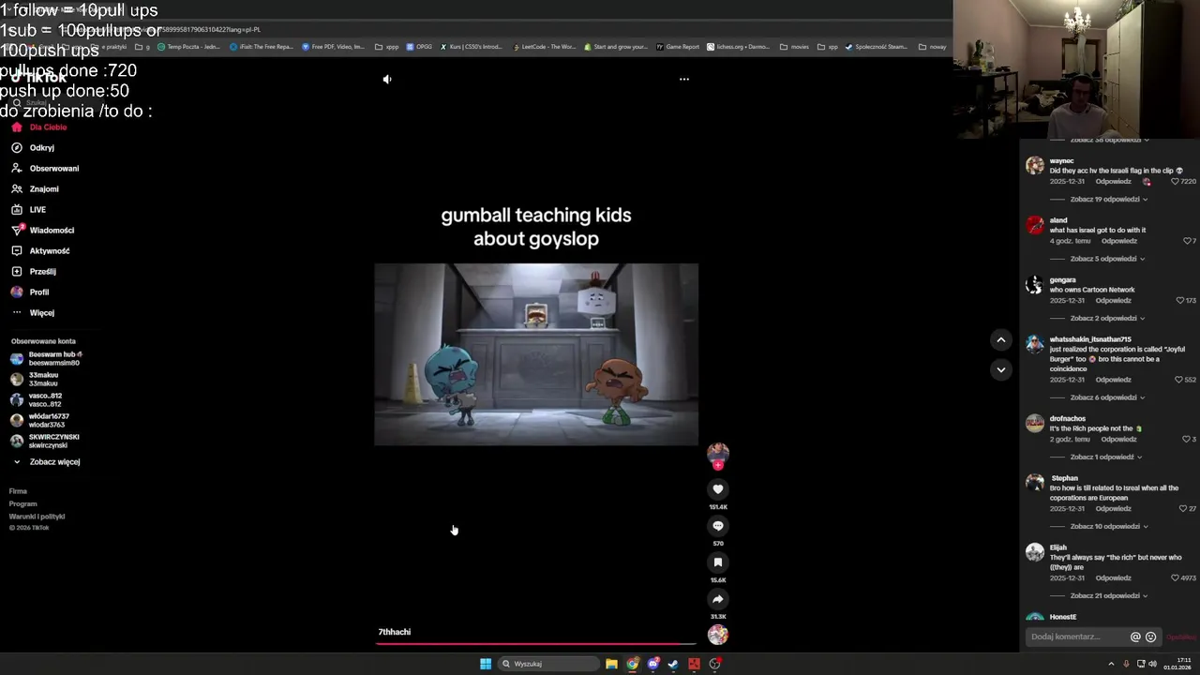Open the three-dot video options menu

pos(684,80)
